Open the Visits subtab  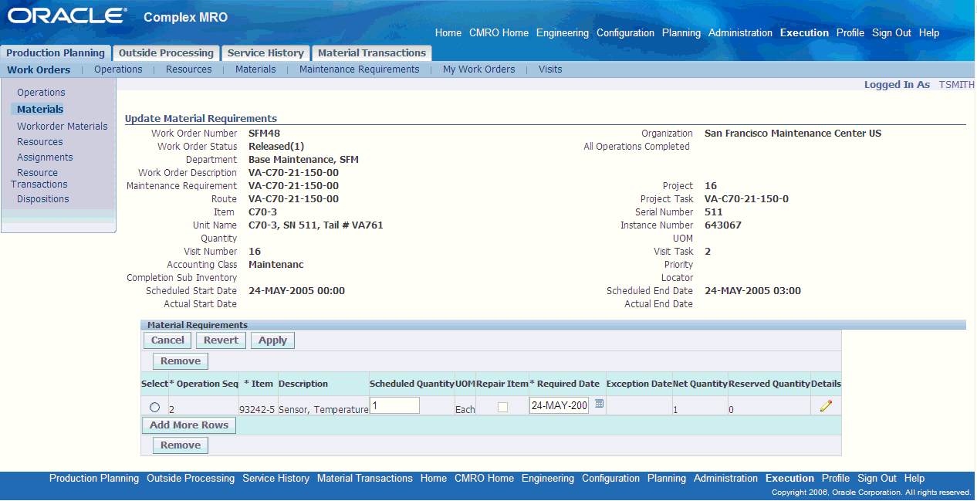[x=550, y=69]
